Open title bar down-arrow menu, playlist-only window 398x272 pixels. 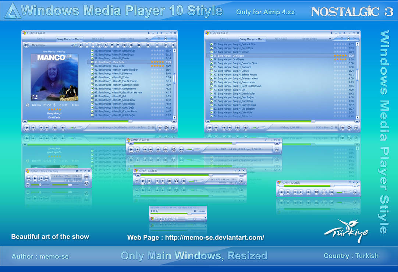[336, 33]
